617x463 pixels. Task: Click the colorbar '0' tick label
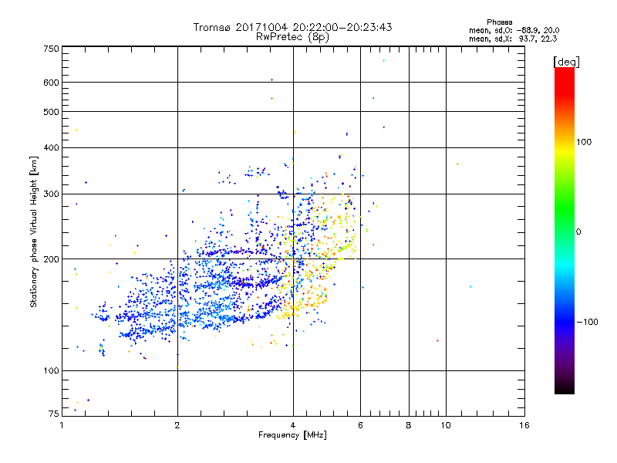coord(578,232)
